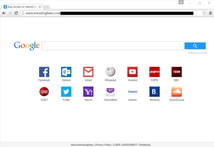Screen dimensions: 214x147
Task: Open the ESPN shortcut icon
Action: [155, 72]
